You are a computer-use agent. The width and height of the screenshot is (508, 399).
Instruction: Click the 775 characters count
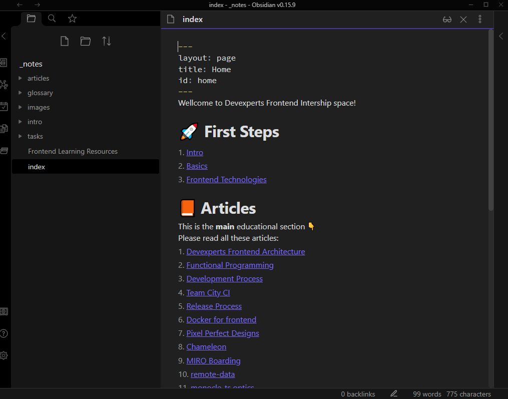[x=468, y=394]
